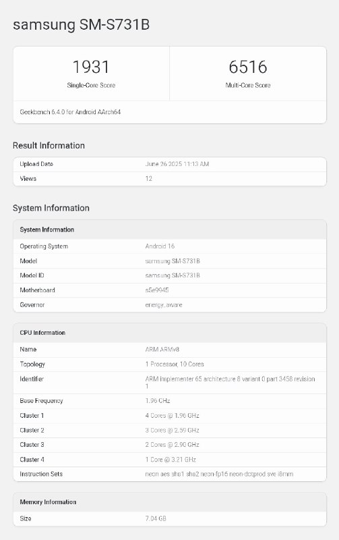Select the Topology value 1 Processor, 10 Cores

pos(175,364)
